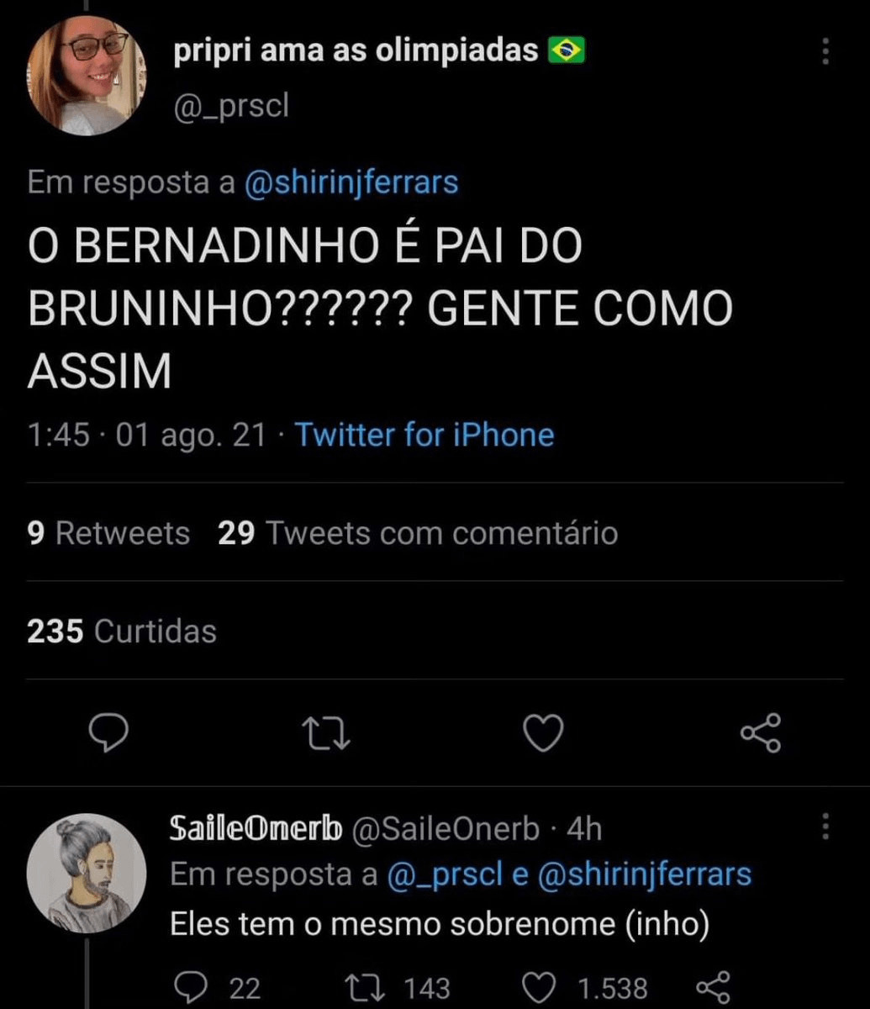
Task: Open the display name pripri ama as olimpiadas
Action: pos(356,51)
